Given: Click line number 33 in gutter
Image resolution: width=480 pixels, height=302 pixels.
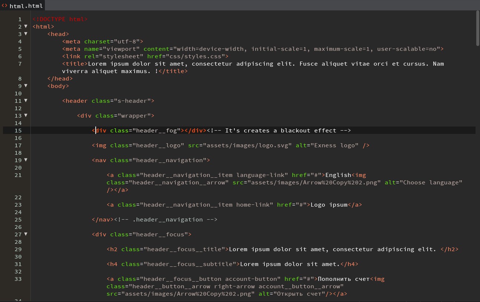Looking at the screenshot, I should 18,279.
